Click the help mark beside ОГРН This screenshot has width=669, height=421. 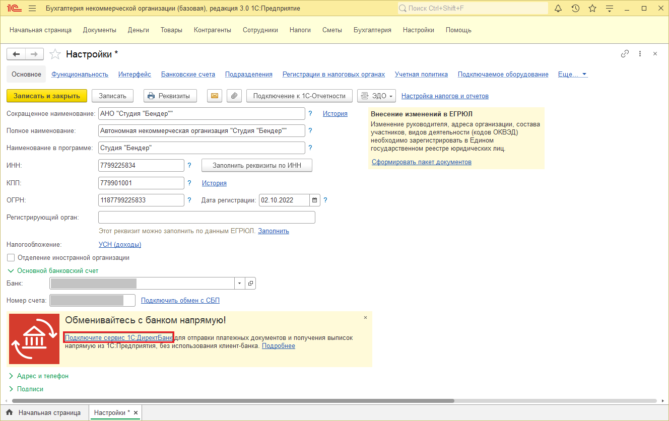189,200
